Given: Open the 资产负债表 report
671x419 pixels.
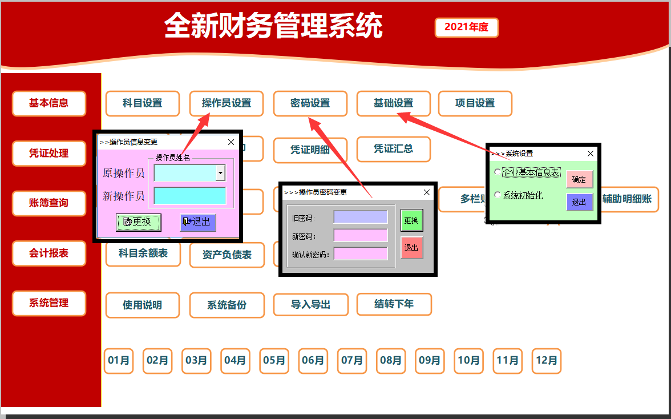Looking at the screenshot, I should click(x=227, y=255).
